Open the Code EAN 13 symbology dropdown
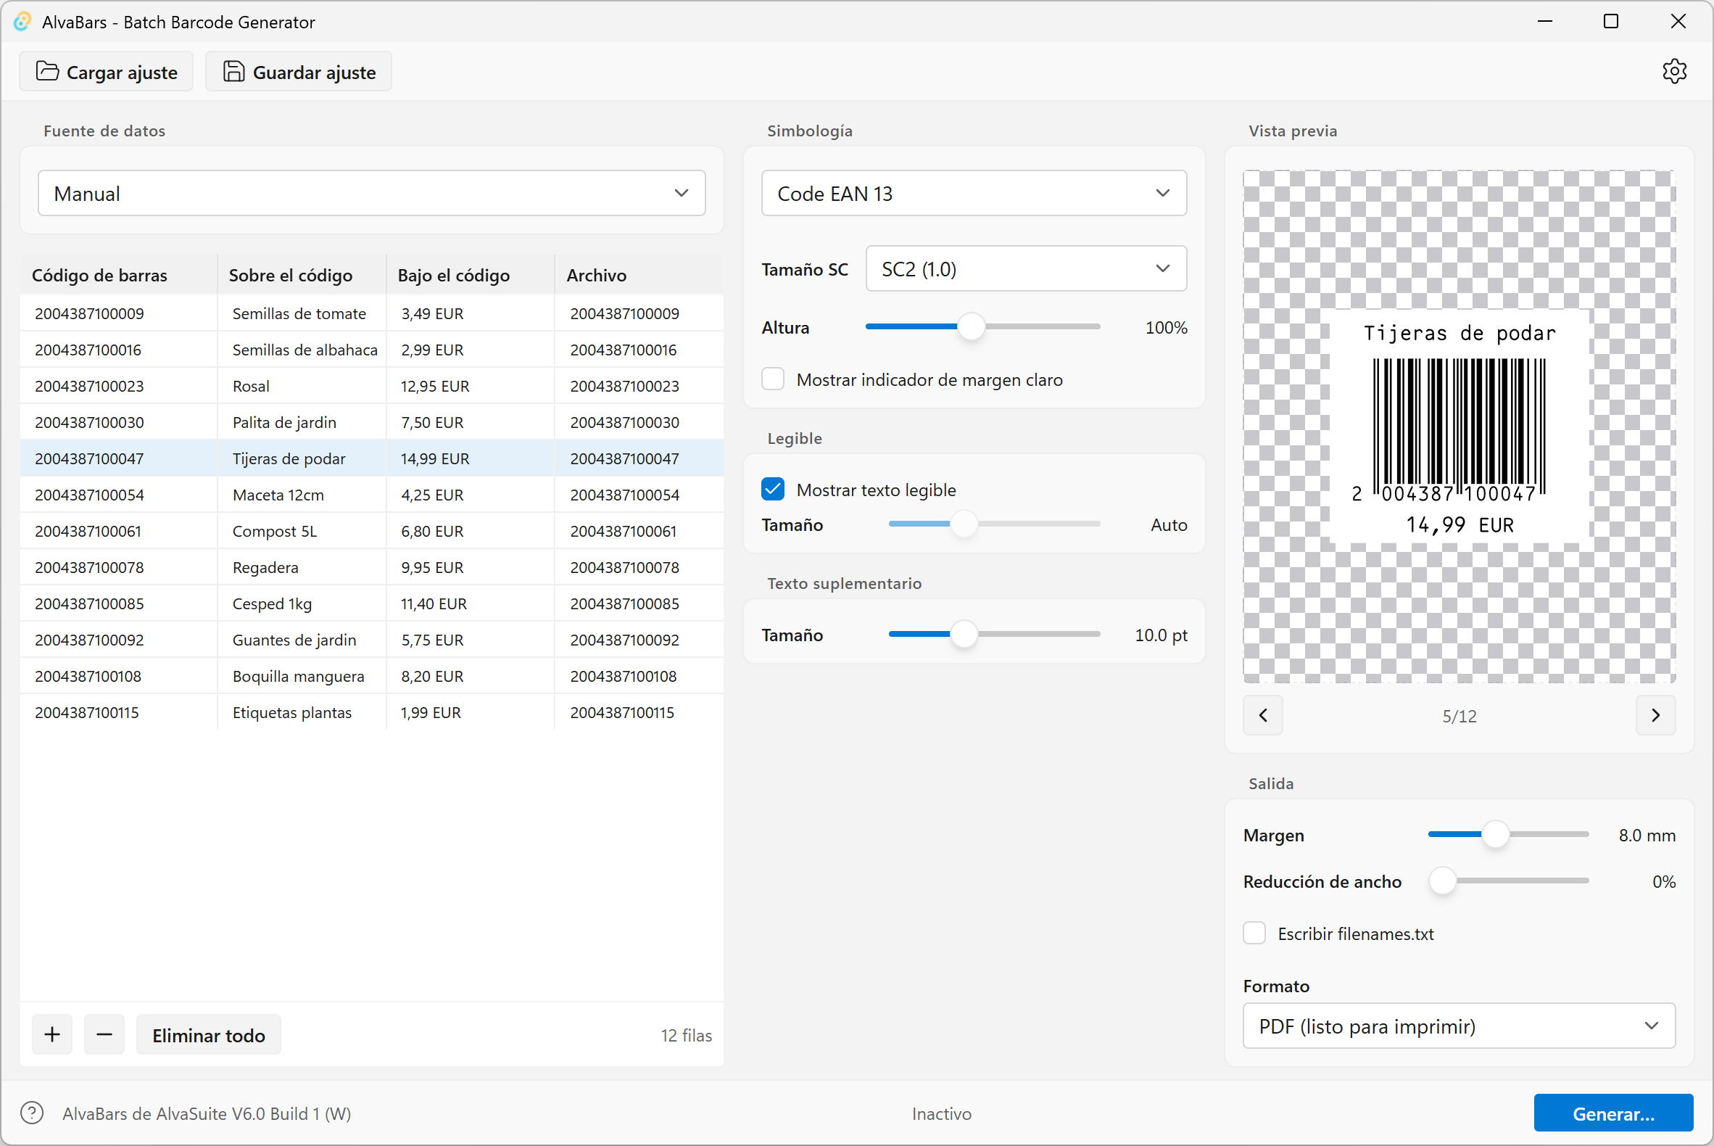The image size is (1714, 1146). pos(974,193)
